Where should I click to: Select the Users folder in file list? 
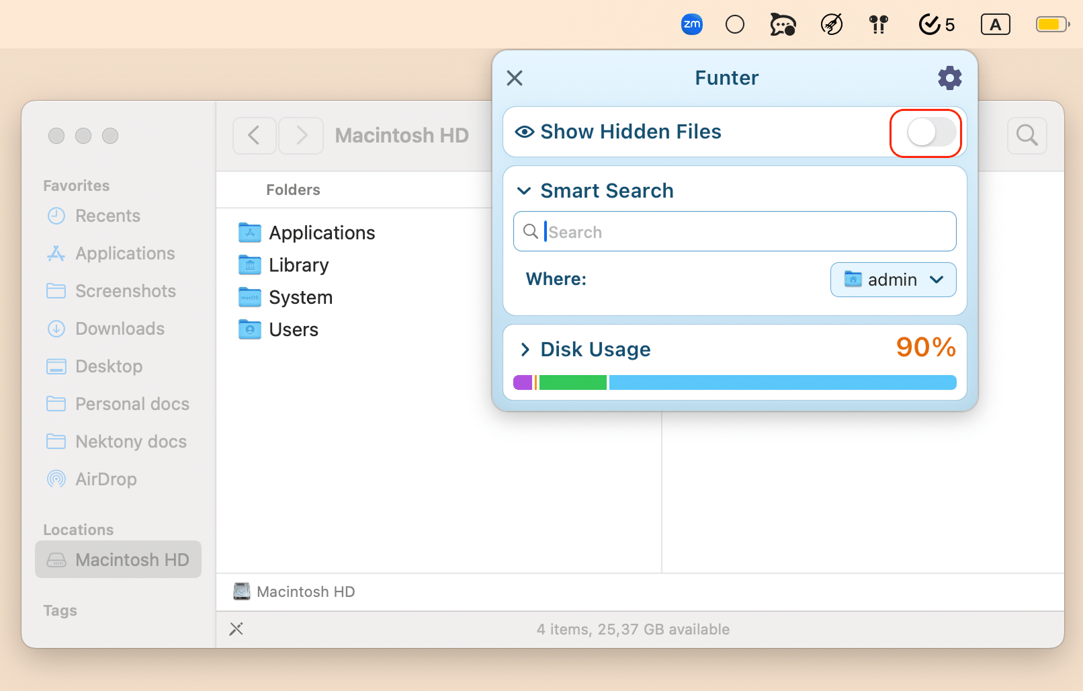(x=294, y=329)
